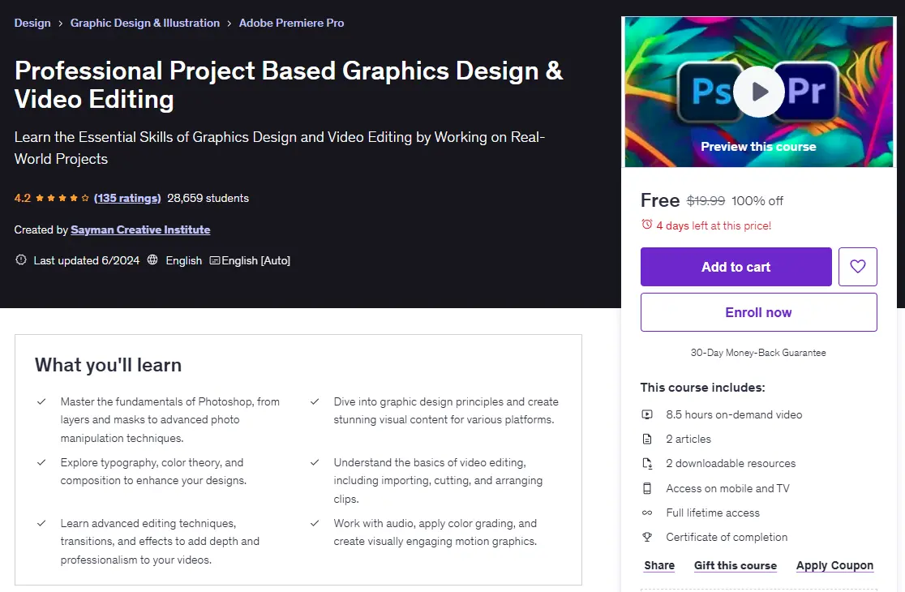
Task: Open the Design breadcrumb link
Action: tap(32, 23)
